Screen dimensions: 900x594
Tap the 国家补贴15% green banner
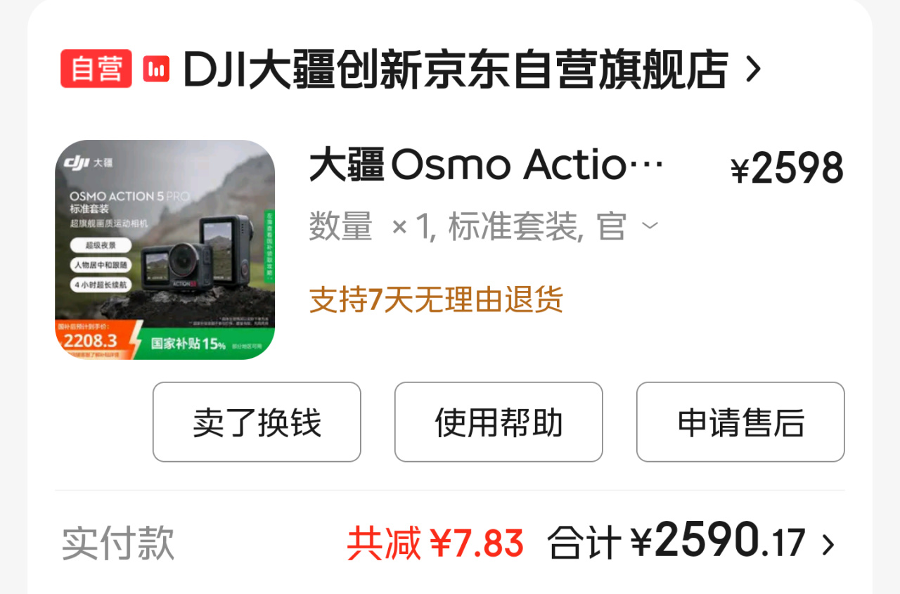[188, 344]
